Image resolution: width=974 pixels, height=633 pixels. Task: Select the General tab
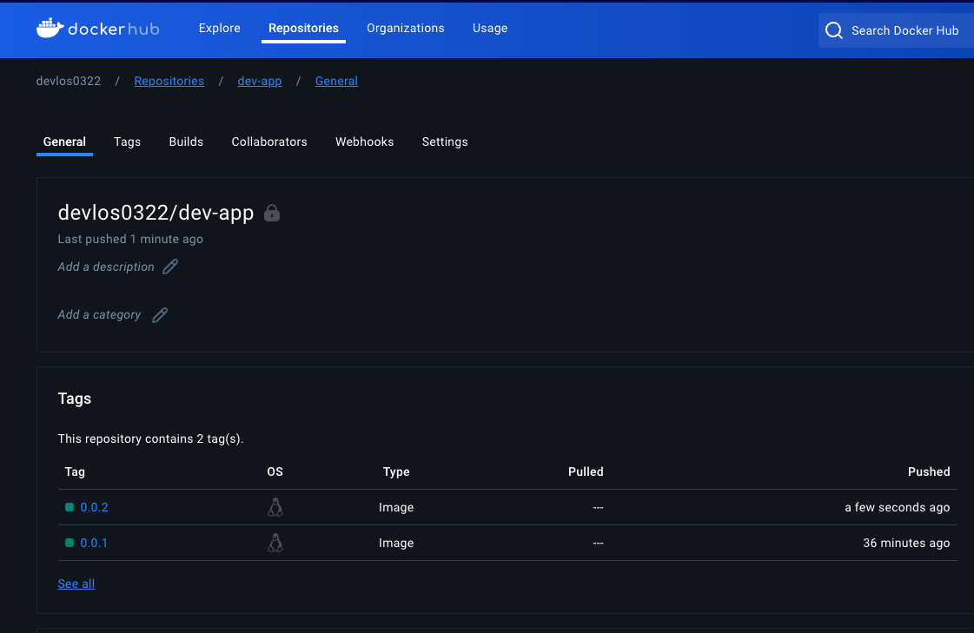click(x=64, y=142)
